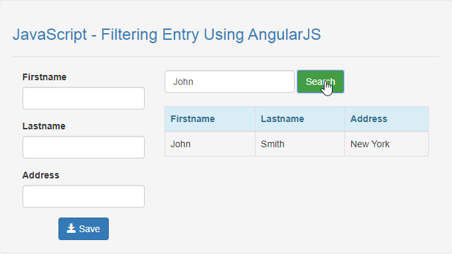
Task: Focus the search box containing John
Action: 230,82
